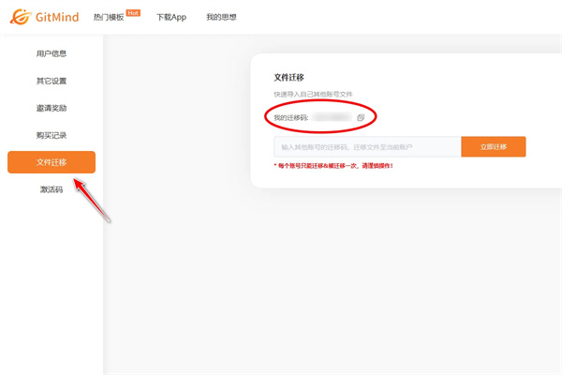The height and width of the screenshot is (375, 562).
Task: Open 激活码 sidebar section
Action: point(52,189)
